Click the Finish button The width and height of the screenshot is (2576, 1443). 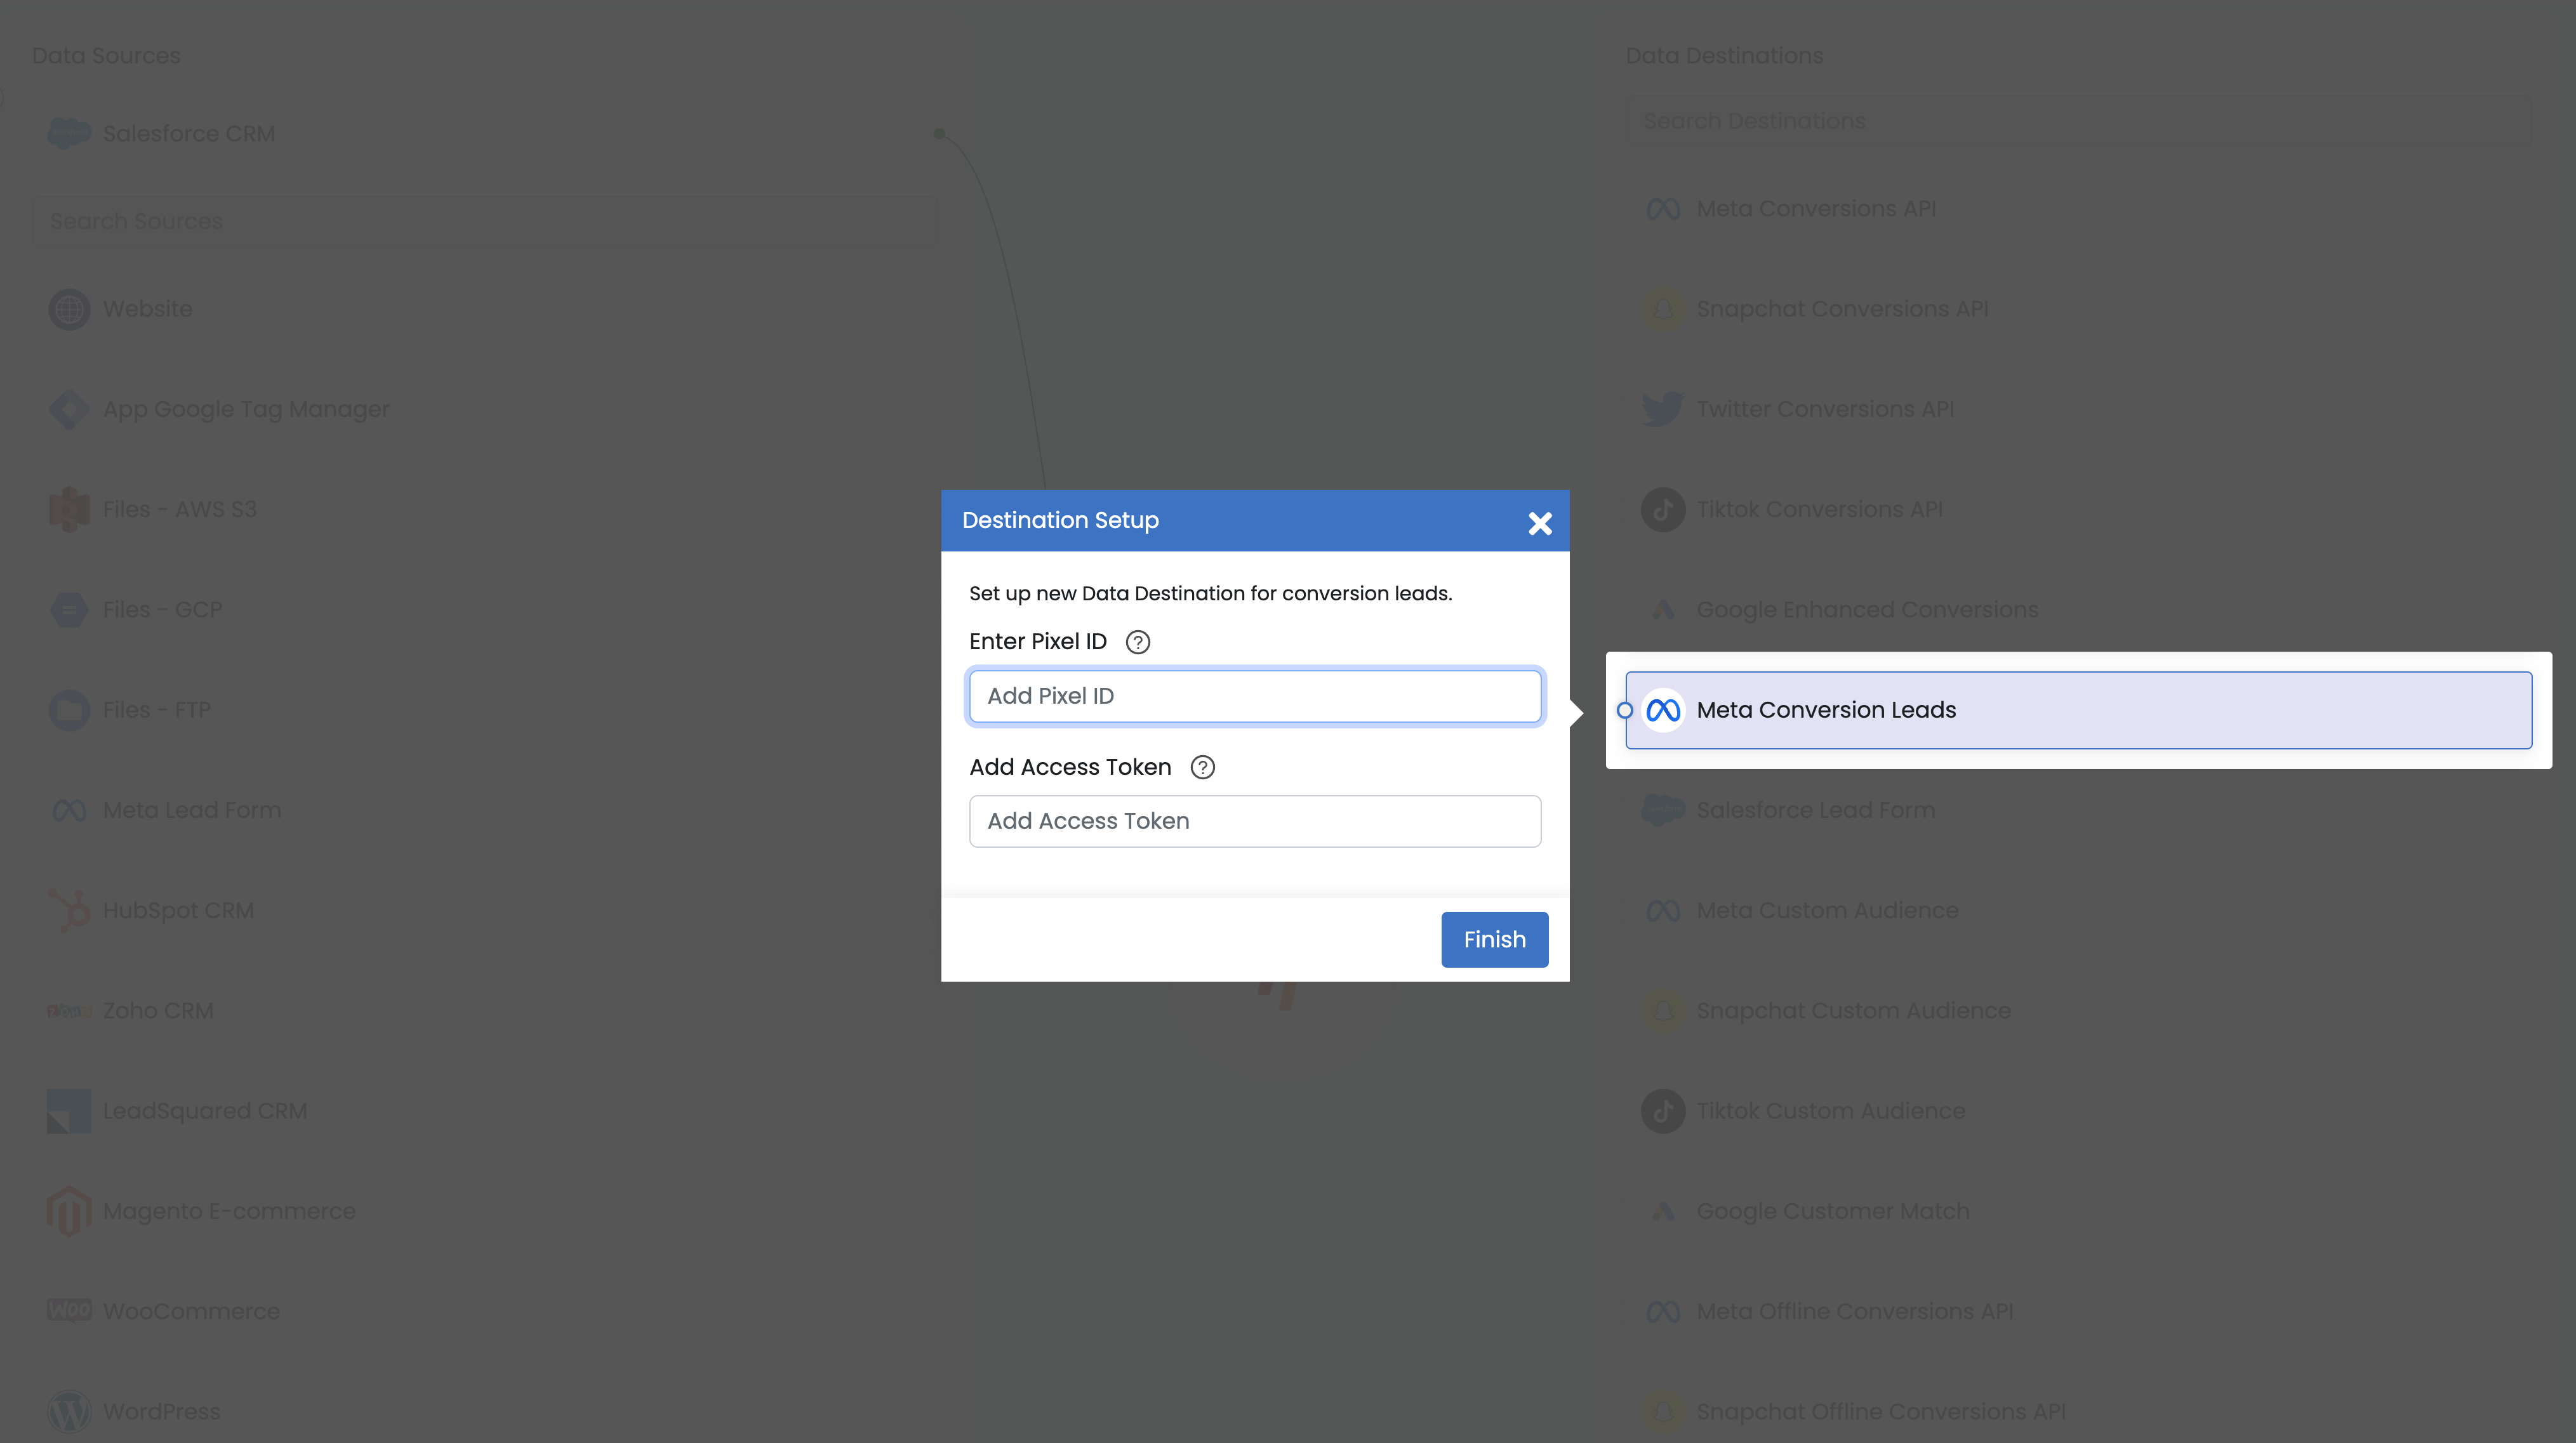[x=1494, y=939]
